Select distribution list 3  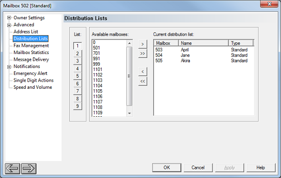click(78, 61)
